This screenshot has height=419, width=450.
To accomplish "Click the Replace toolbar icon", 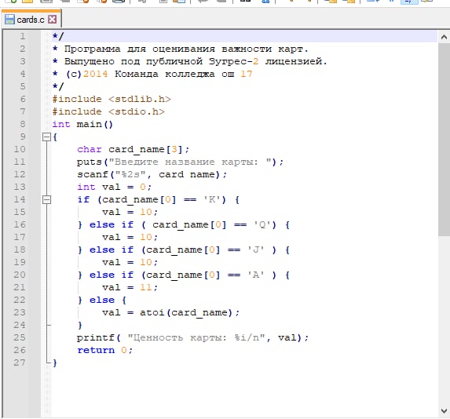I will [265, 1].
